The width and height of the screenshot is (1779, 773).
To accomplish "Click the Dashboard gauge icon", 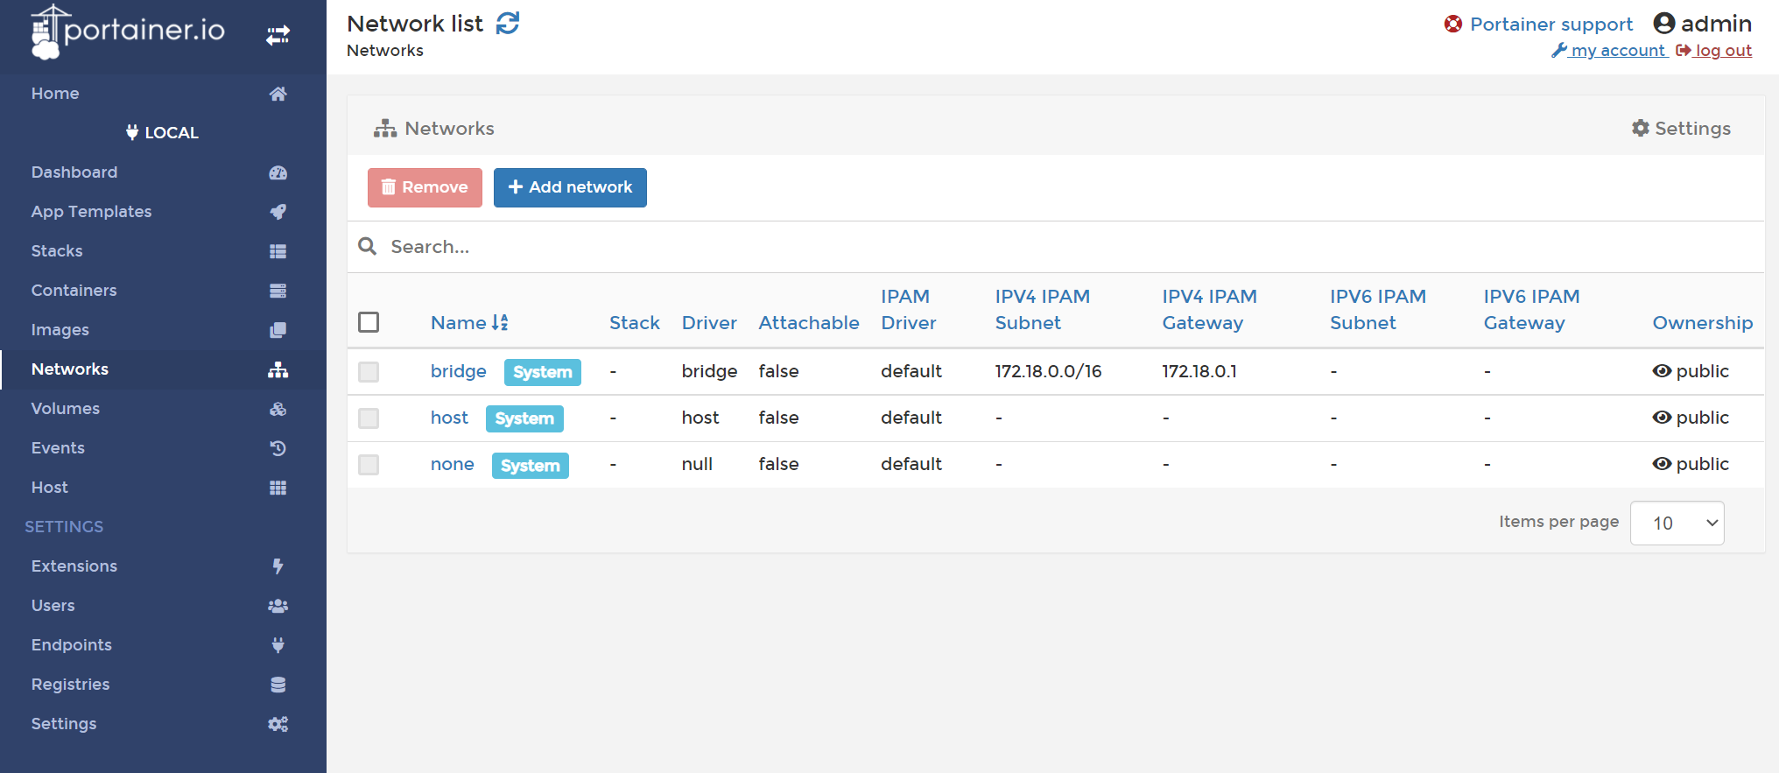I will coord(278,172).
